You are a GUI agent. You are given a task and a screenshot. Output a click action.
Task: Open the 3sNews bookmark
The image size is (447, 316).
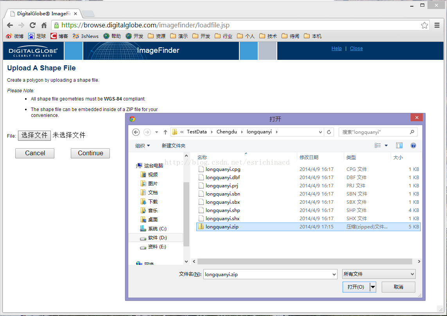point(86,36)
